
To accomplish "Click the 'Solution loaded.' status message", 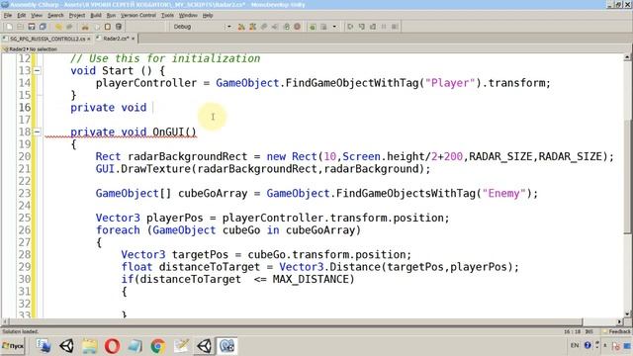I will pyautogui.click(x=20, y=332).
